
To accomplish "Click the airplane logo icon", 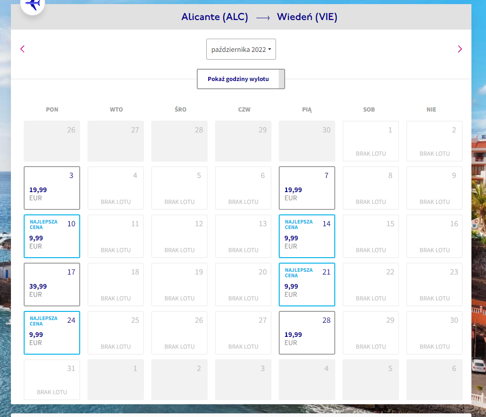I will tap(33, 5).
